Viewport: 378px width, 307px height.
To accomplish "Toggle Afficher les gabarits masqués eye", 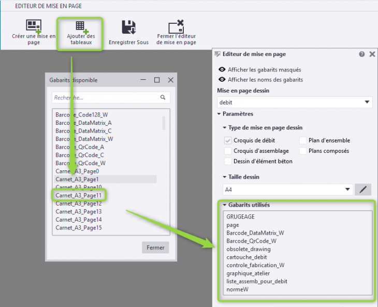I will click(x=222, y=70).
